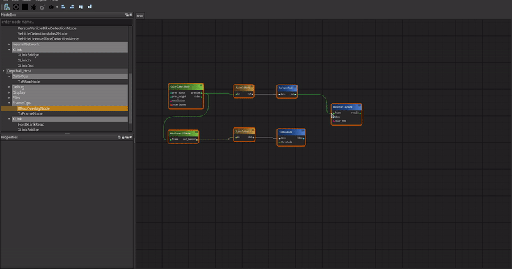The height and width of the screenshot is (269, 512).
Task: Click the header icon on the ToBBoxNode canvas node
Action: (303, 131)
